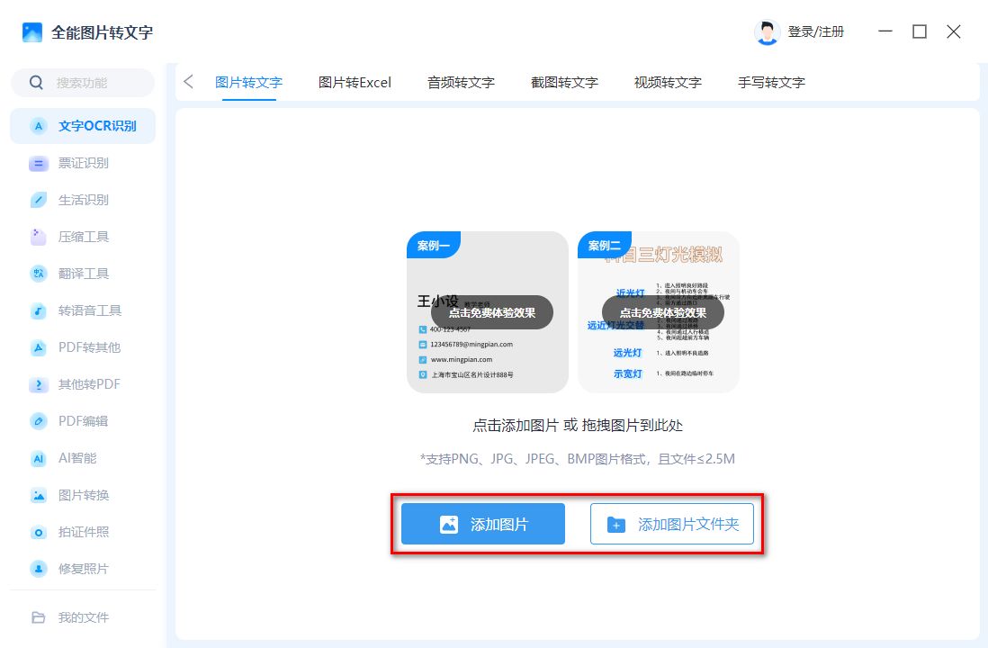Image resolution: width=988 pixels, height=648 pixels.
Task: Switch to the 图片转Excel tab
Action: point(355,83)
